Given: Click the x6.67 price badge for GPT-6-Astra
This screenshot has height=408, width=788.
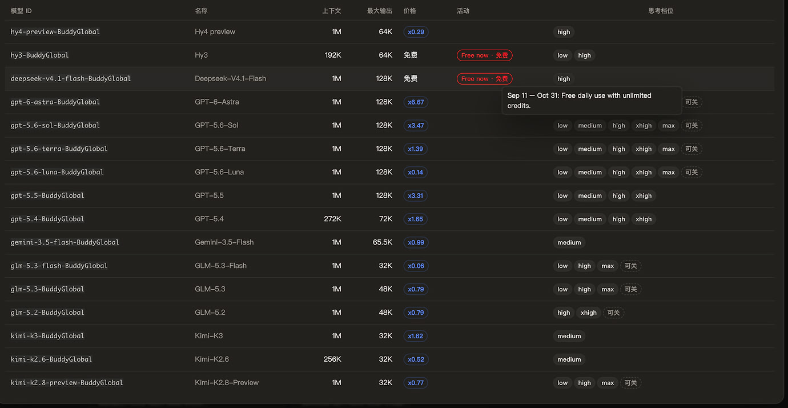Looking at the screenshot, I should click(x=416, y=102).
